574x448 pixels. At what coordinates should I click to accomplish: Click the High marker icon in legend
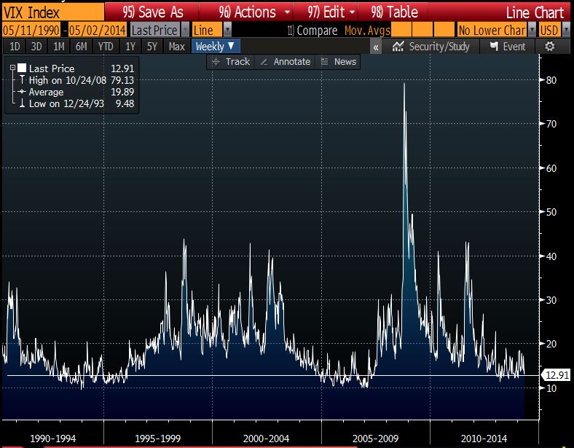[x=22, y=80]
